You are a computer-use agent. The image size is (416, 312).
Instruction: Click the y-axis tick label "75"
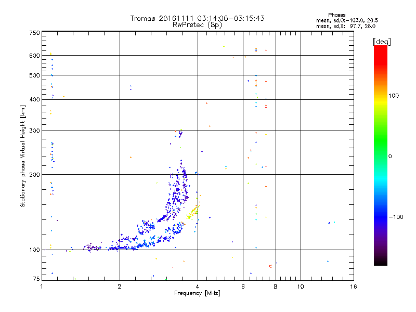pyautogui.click(x=36, y=279)
